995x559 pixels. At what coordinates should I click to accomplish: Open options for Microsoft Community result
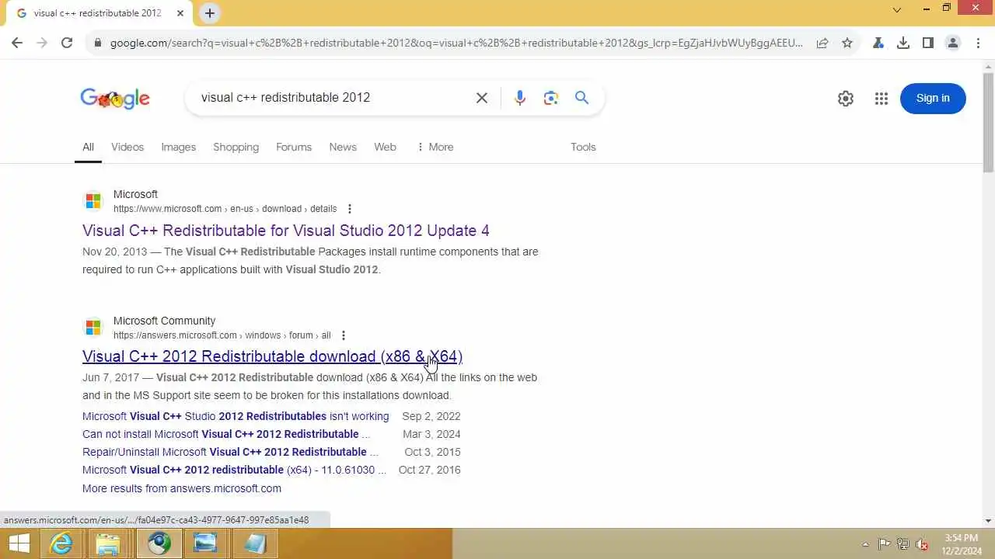pos(343,335)
